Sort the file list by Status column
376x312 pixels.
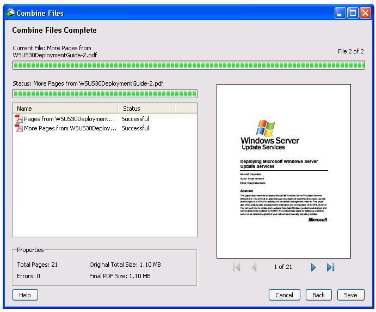[146, 109]
